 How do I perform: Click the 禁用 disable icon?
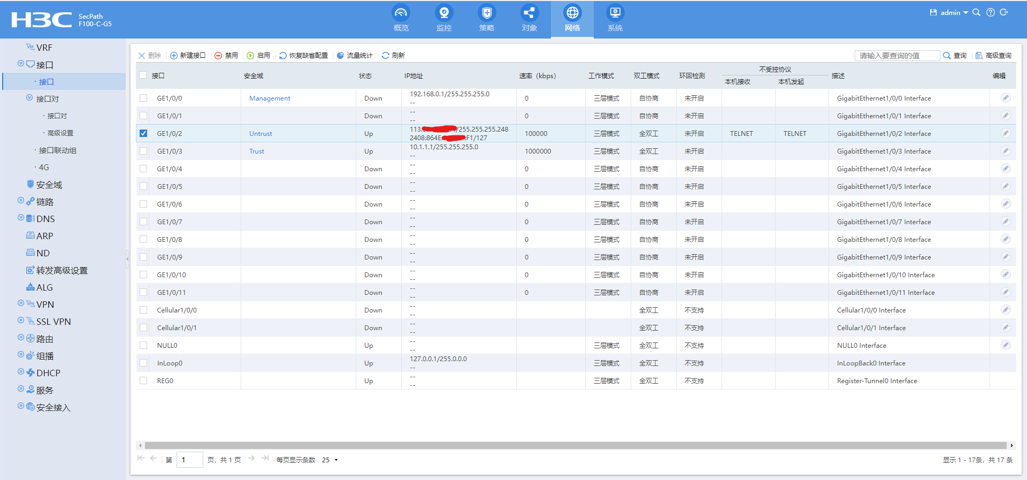[218, 56]
